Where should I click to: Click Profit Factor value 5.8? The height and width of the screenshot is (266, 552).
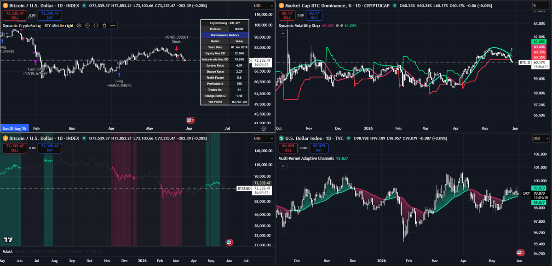pyautogui.click(x=239, y=77)
